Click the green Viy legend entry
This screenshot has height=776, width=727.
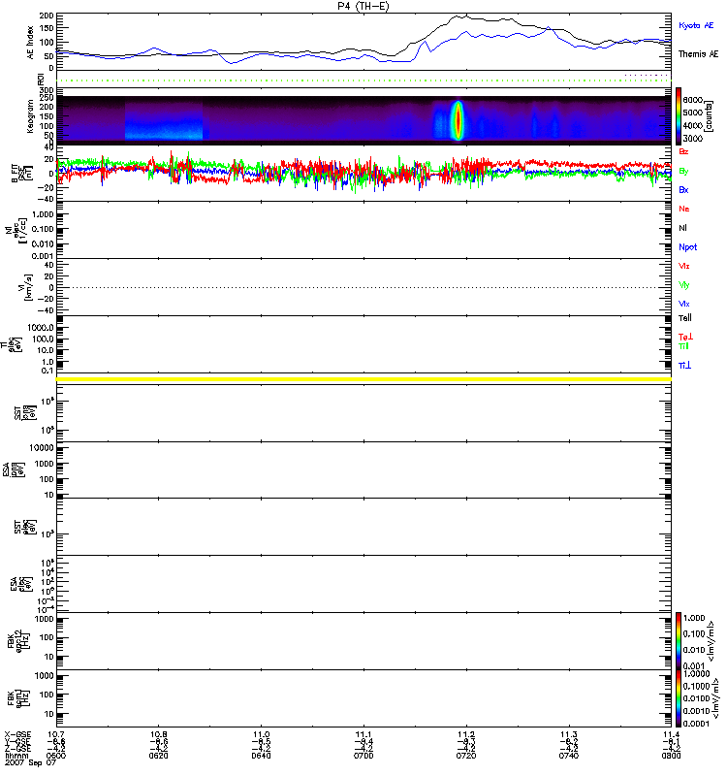tap(684, 285)
